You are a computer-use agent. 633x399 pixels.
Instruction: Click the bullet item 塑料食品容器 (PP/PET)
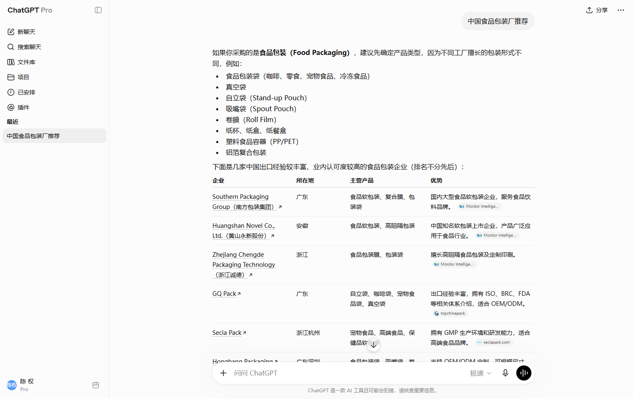point(262,141)
